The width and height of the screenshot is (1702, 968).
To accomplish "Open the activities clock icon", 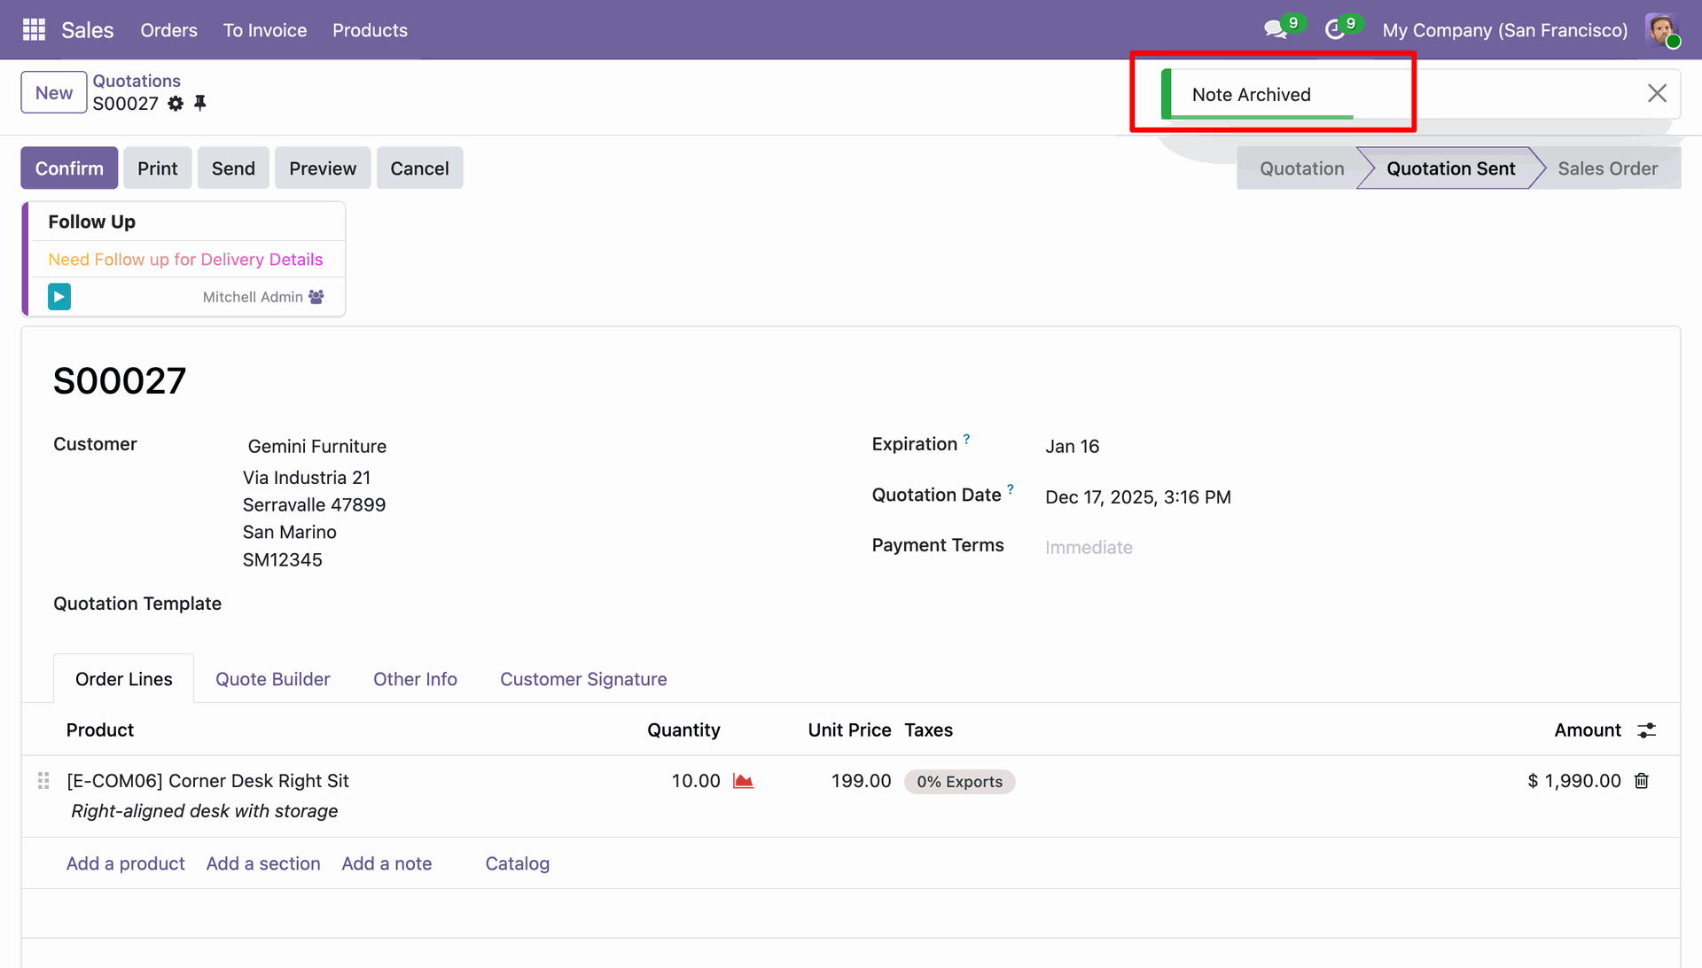I will coord(1334,30).
